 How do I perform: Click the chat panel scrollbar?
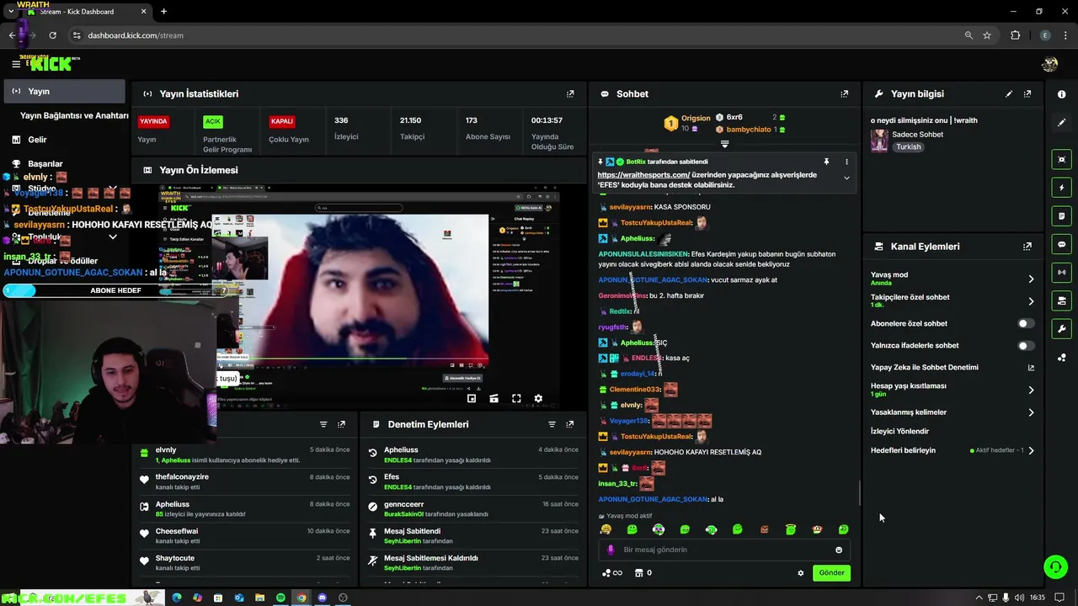pos(859,492)
